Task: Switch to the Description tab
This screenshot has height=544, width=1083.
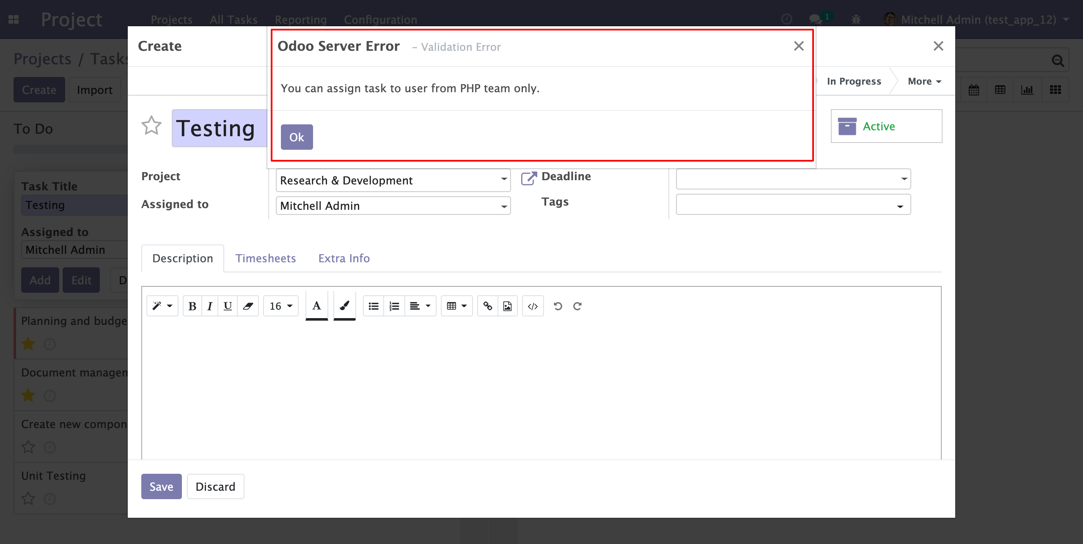Action: (183, 258)
